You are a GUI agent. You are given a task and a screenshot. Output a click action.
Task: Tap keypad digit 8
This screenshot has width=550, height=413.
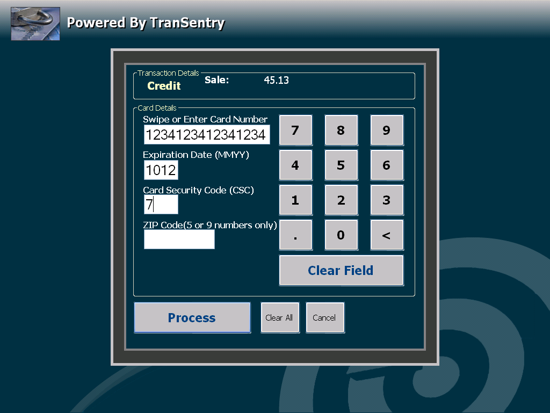click(341, 130)
